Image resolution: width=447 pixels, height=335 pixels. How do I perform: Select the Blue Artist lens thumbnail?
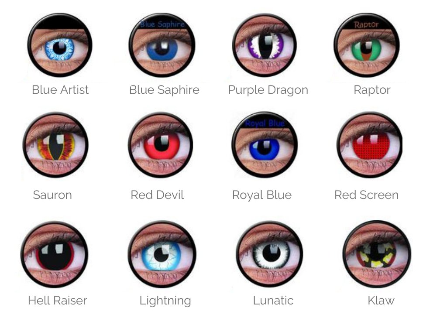point(59,45)
